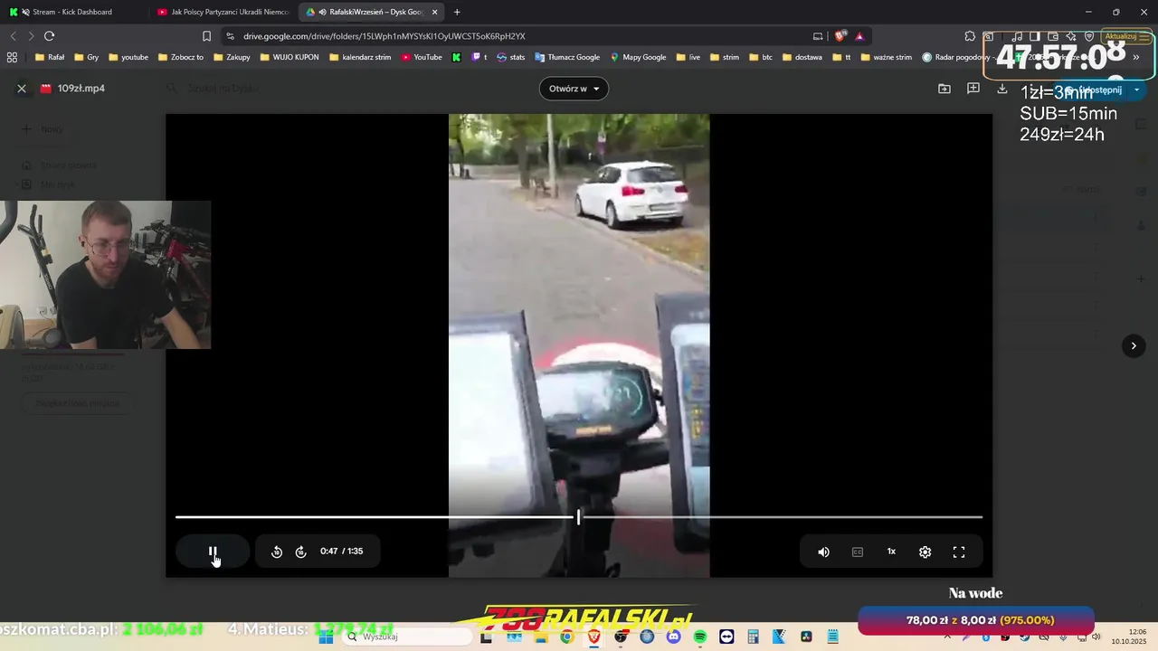
Task: Open TeamViewer from taskbar
Action: [x=726, y=637]
